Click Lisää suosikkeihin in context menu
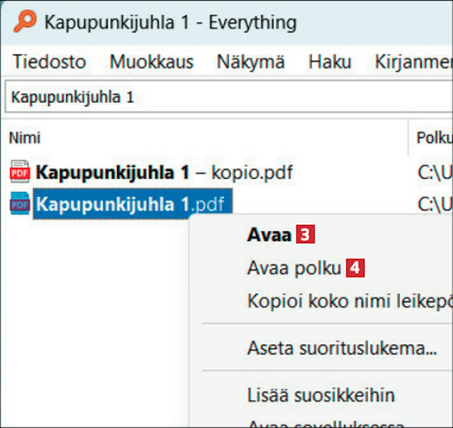Image resolution: width=453 pixels, height=428 pixels. tap(321, 395)
